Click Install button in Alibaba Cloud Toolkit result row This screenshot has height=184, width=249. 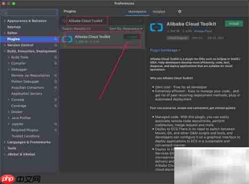131,37
